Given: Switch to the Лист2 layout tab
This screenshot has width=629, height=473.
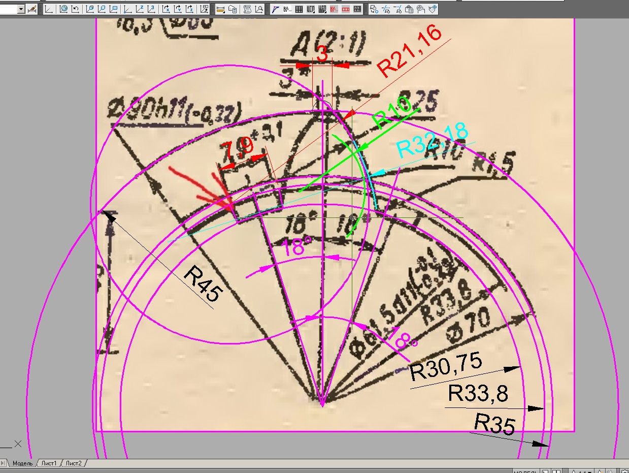Looking at the screenshot, I should (74, 463).
